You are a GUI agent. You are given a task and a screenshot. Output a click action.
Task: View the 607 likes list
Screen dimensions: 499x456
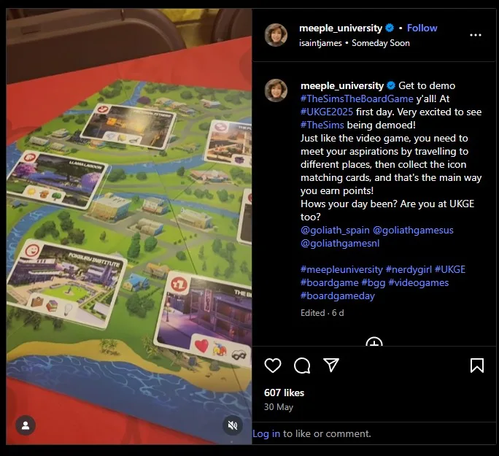click(284, 393)
